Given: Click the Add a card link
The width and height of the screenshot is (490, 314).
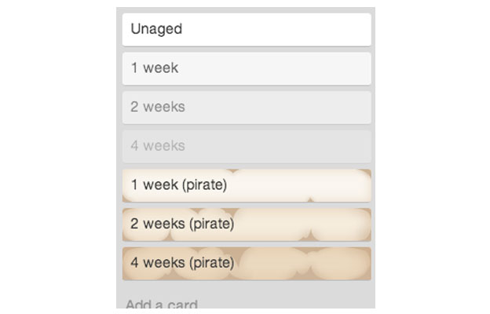Looking at the screenshot, I should 162,305.
